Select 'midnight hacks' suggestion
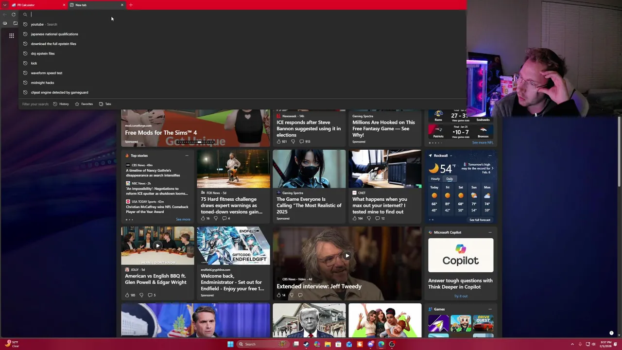The height and width of the screenshot is (350, 622). click(243, 83)
